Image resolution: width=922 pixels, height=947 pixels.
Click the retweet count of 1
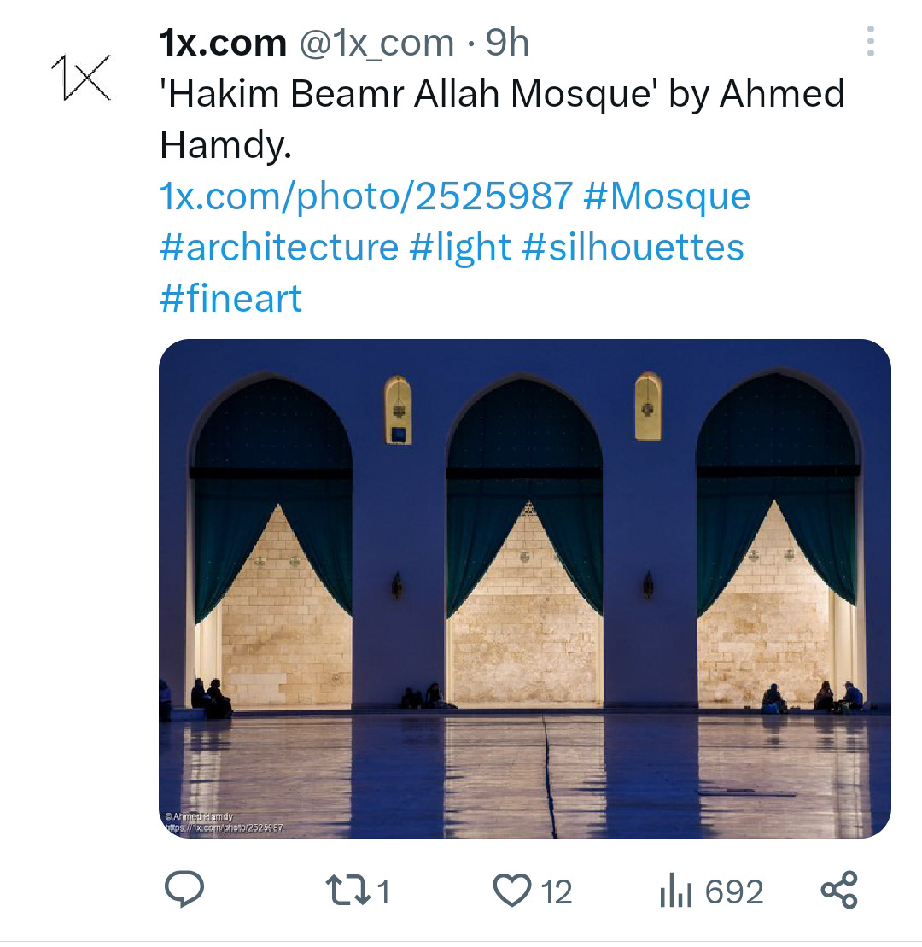tap(383, 891)
